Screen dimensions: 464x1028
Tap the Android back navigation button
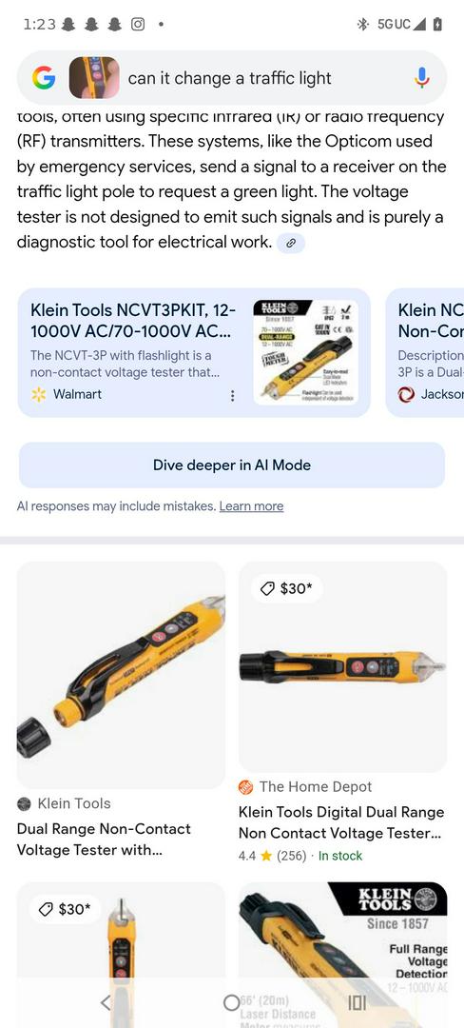(106, 1002)
